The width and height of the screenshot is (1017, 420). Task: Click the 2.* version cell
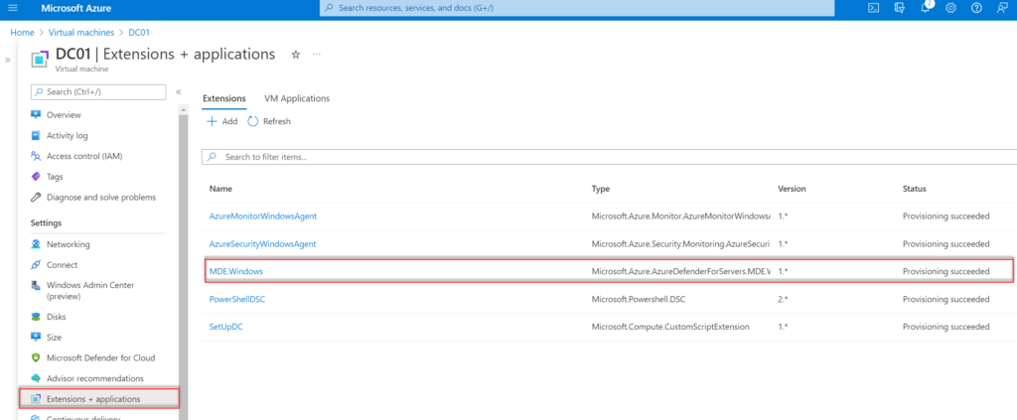(x=783, y=300)
